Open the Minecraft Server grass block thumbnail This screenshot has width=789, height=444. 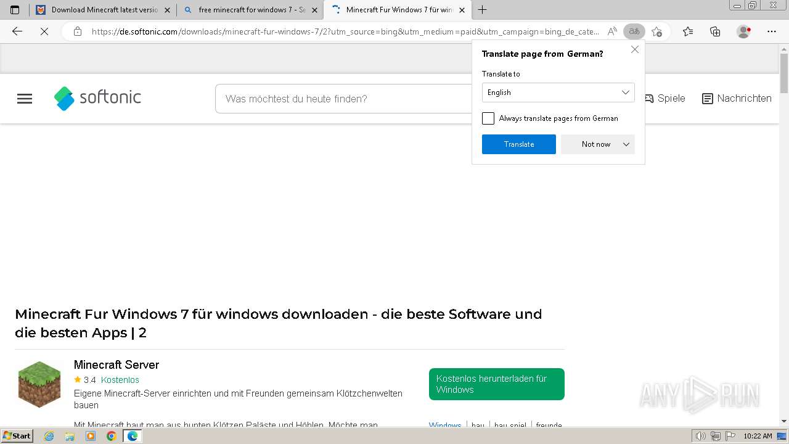coord(39,384)
